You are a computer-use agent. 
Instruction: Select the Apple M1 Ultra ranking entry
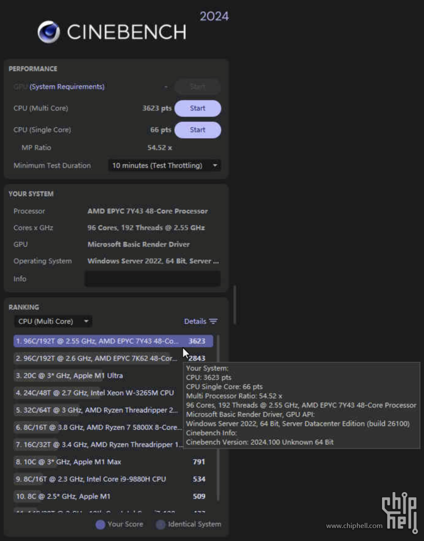coord(98,376)
